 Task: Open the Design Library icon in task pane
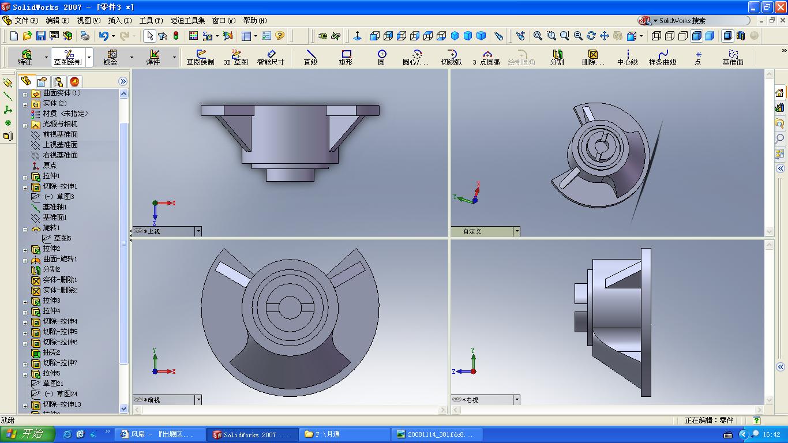[x=779, y=108]
